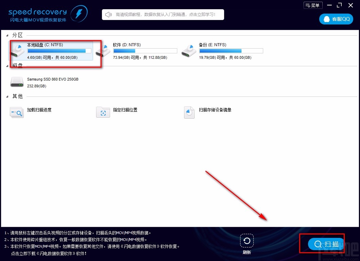Contact support via 客服QQ button
Viewport: 360px width, 261px height.
tap(336, 19)
